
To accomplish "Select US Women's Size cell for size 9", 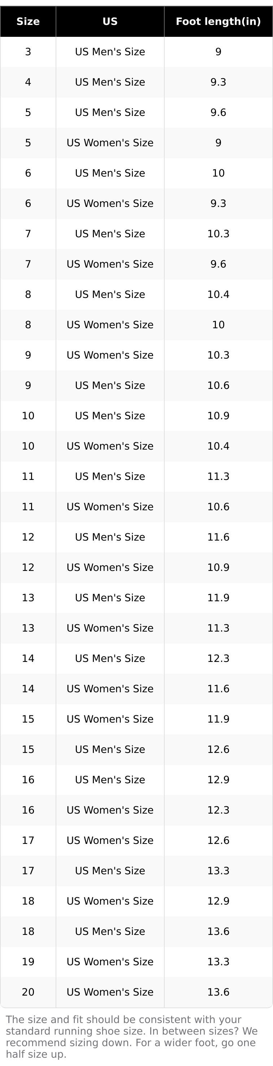I will [x=110, y=355].
